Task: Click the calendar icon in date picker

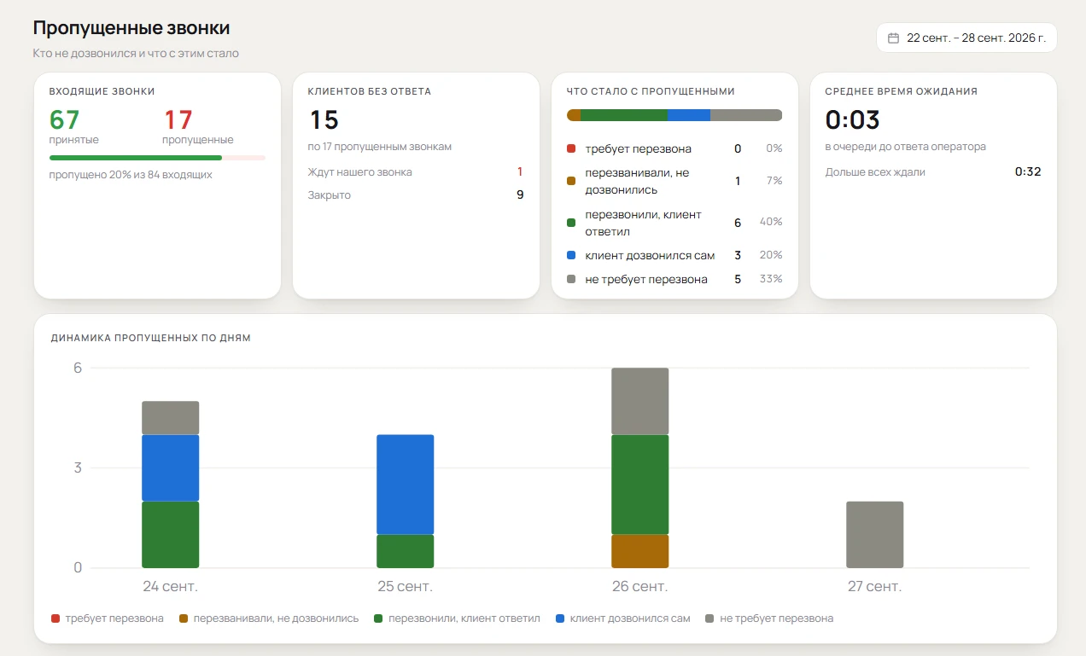Action: click(893, 38)
